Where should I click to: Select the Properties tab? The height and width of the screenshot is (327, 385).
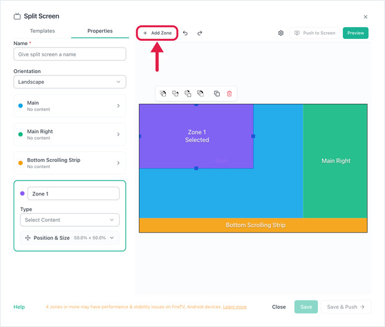point(100,31)
